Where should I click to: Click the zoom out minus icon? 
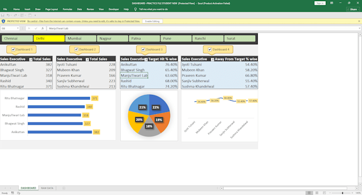(x=330, y=193)
